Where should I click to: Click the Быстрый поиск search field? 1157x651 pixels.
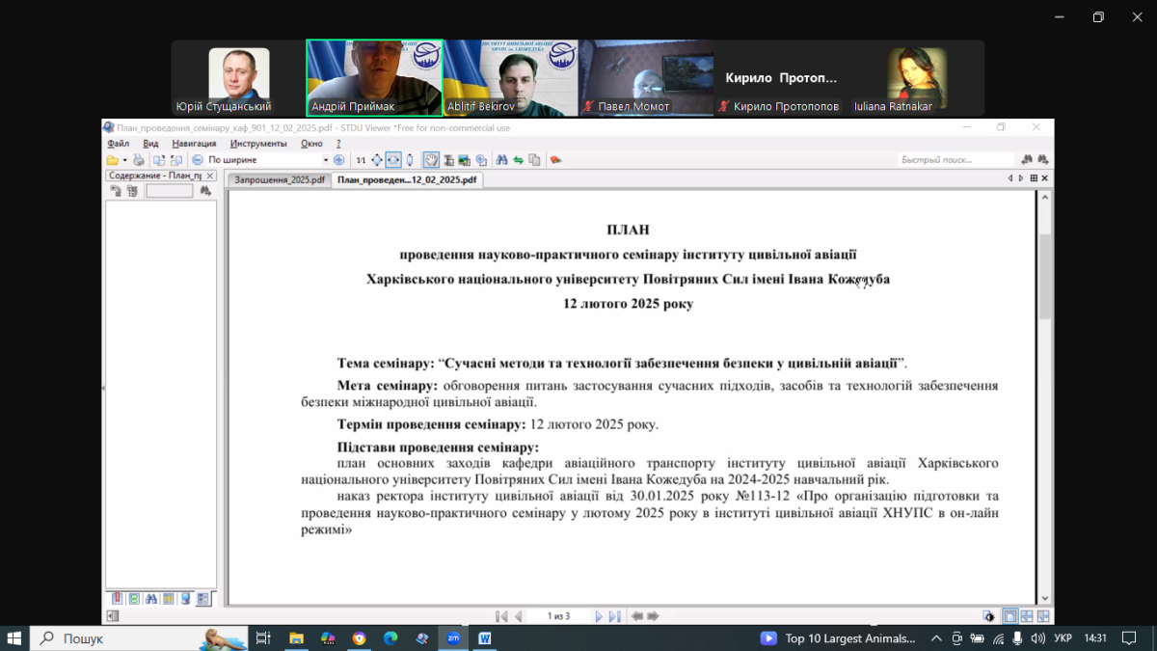coord(955,160)
